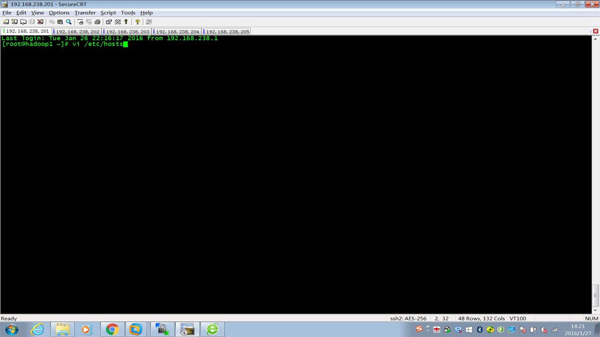
Task: Switch to the 192.168.238.204 session tab
Action: (x=177, y=32)
